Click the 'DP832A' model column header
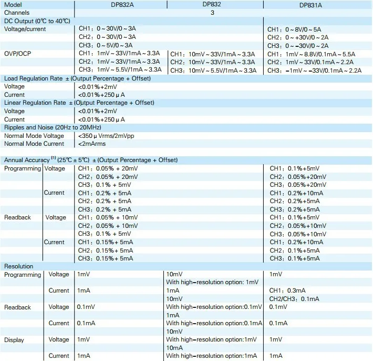Screen dimensions: 373x361 (122, 5)
